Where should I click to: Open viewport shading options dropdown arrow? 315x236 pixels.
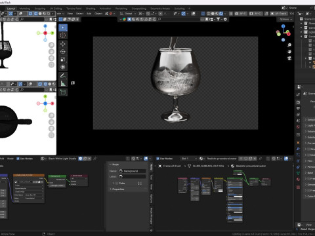pos(225,14)
